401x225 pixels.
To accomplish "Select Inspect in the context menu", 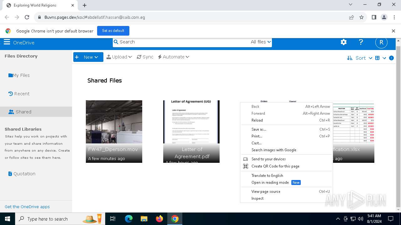I will click(286, 198).
